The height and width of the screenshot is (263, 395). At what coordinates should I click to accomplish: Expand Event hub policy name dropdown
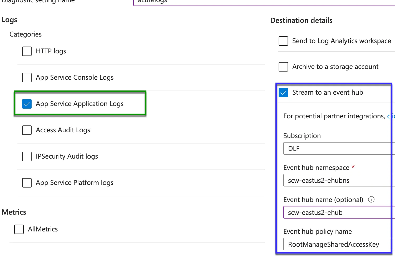[x=337, y=244]
